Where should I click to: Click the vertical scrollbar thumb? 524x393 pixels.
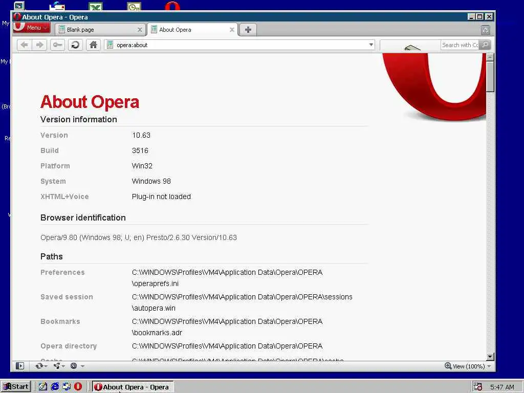[x=490, y=76]
